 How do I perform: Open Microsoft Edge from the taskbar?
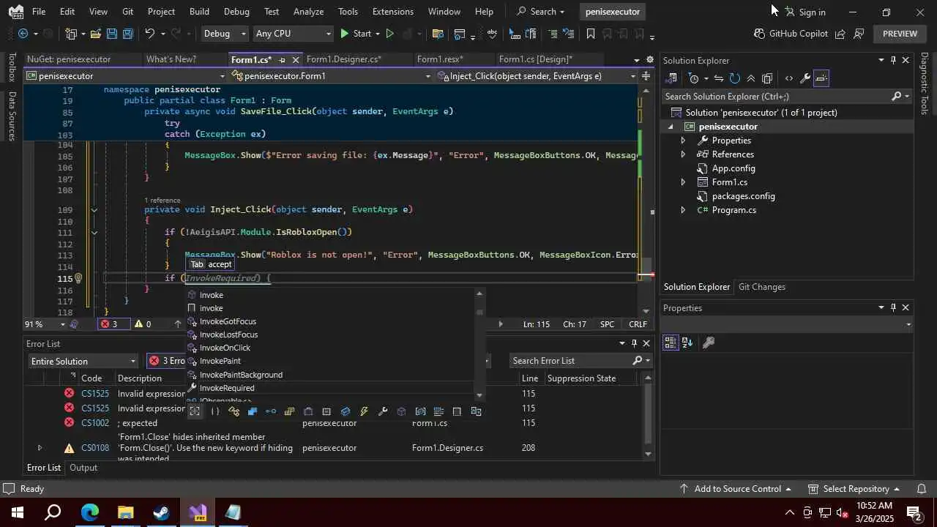point(89,512)
